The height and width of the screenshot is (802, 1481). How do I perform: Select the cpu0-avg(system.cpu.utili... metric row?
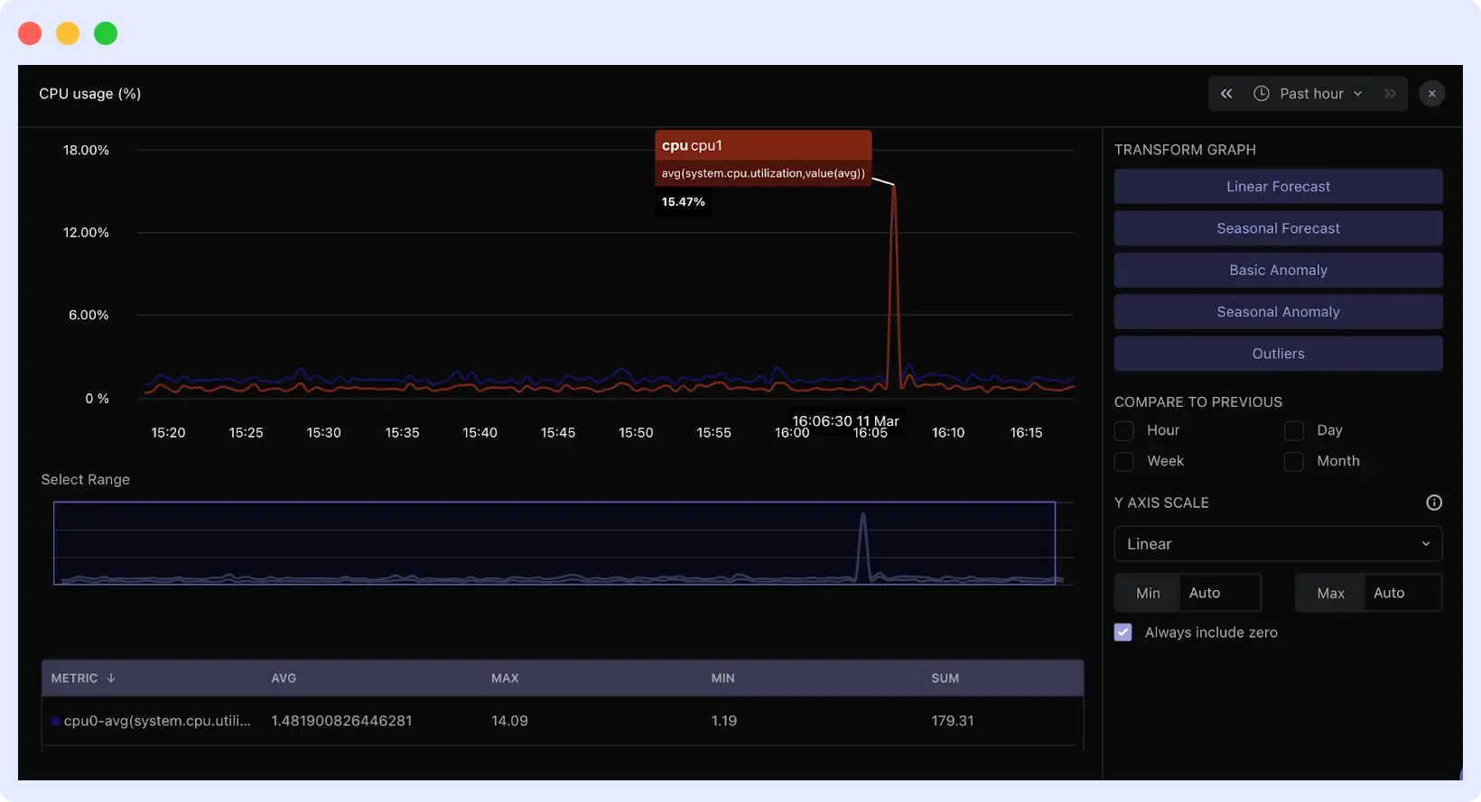[x=563, y=721]
